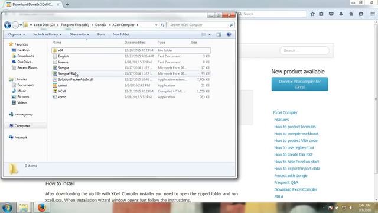Show hidden tray icons arrow
The height and width of the screenshot is (213, 378).
coord(324,208)
